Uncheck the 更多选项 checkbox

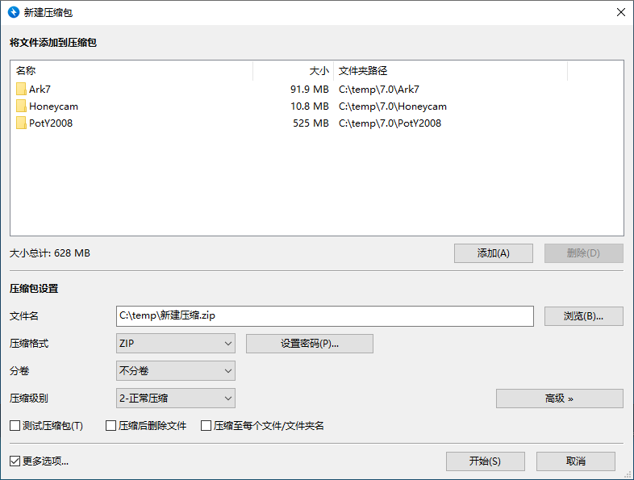(15, 461)
